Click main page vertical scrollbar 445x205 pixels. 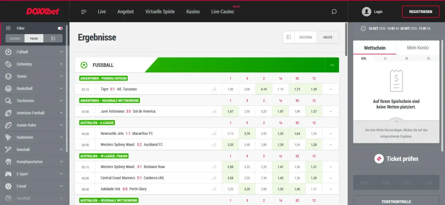click(x=346, y=39)
